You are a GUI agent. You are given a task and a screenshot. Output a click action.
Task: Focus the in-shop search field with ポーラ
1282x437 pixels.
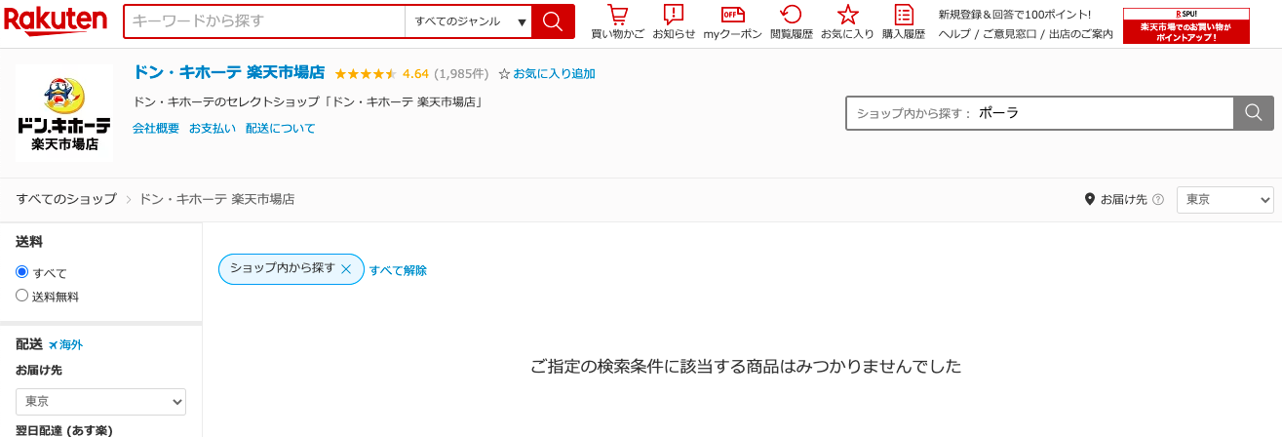1040,113
